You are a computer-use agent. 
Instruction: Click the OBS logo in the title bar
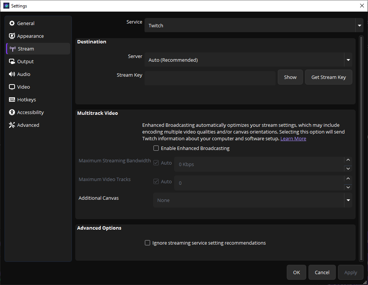pyautogui.click(x=6, y=6)
